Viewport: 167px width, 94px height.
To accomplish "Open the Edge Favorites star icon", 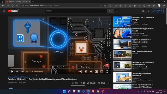I will (116, 5).
